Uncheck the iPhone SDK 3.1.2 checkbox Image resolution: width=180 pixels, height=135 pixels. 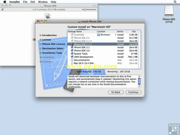(x=72, y=44)
